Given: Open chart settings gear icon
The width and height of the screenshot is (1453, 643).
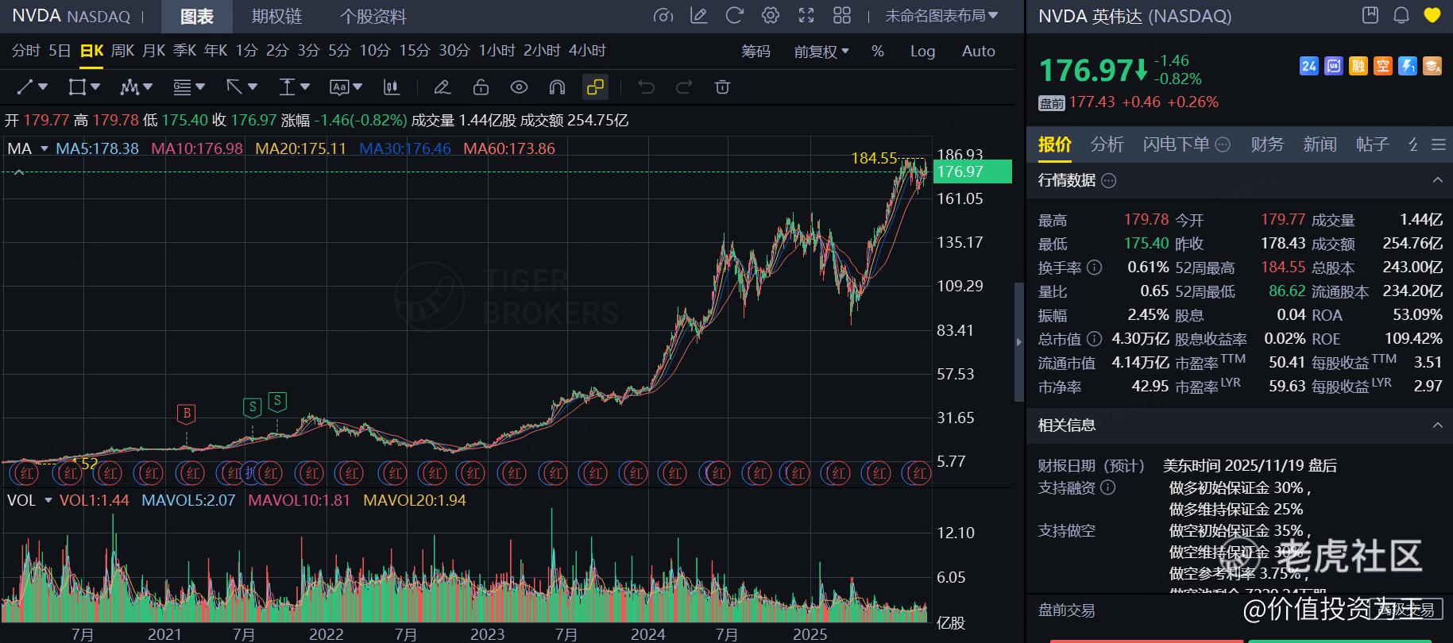Looking at the screenshot, I should coord(770,15).
